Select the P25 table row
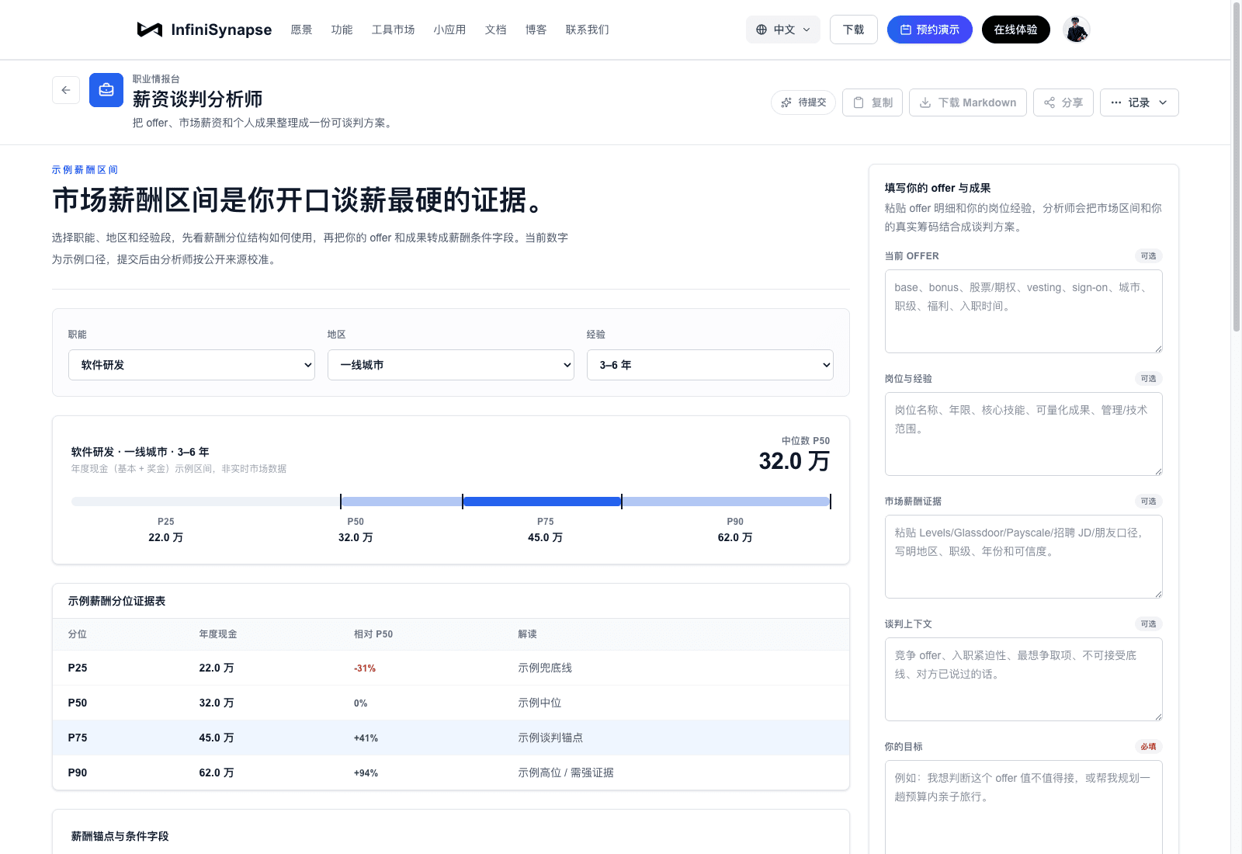Viewport: 1242px width, 854px height. (451, 668)
